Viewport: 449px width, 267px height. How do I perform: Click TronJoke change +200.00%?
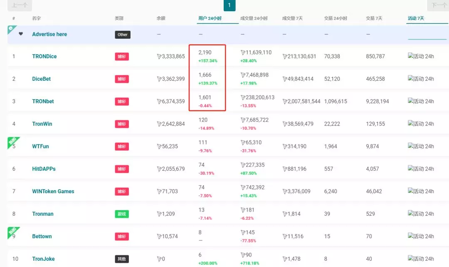tap(208, 263)
